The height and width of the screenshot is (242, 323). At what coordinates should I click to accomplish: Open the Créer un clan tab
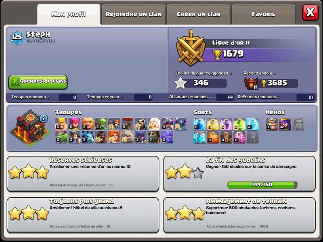coord(198,15)
